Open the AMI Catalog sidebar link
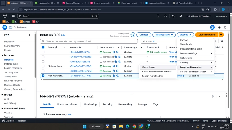The height and width of the screenshot is (130, 232). (10, 103)
